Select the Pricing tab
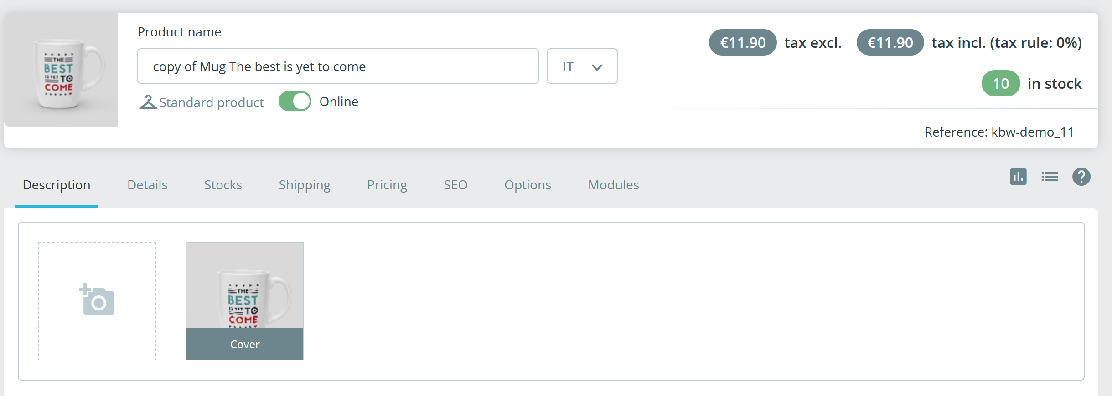This screenshot has height=396, width=1112. (x=387, y=185)
